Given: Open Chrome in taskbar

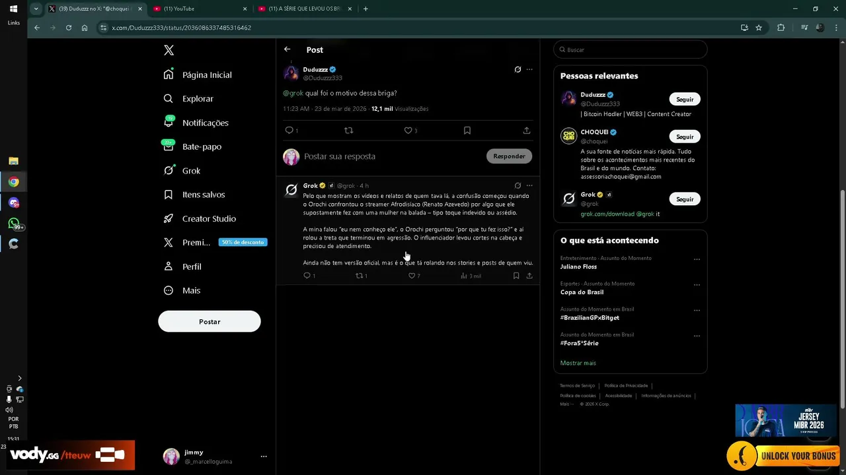Looking at the screenshot, I should [13, 182].
